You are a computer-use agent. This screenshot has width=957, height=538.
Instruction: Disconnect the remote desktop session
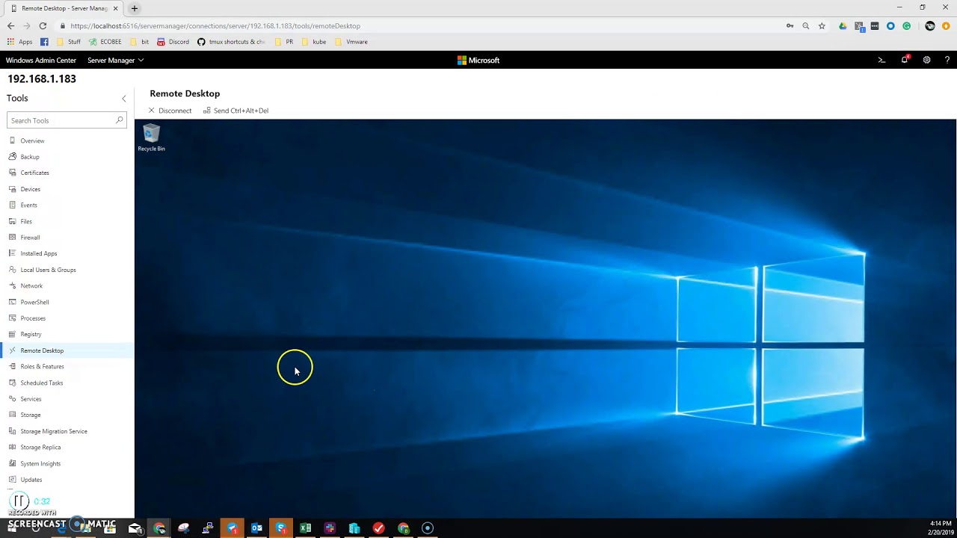click(x=170, y=111)
